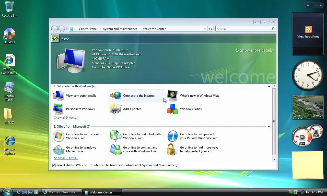Click the network icon in system tray

302,192
